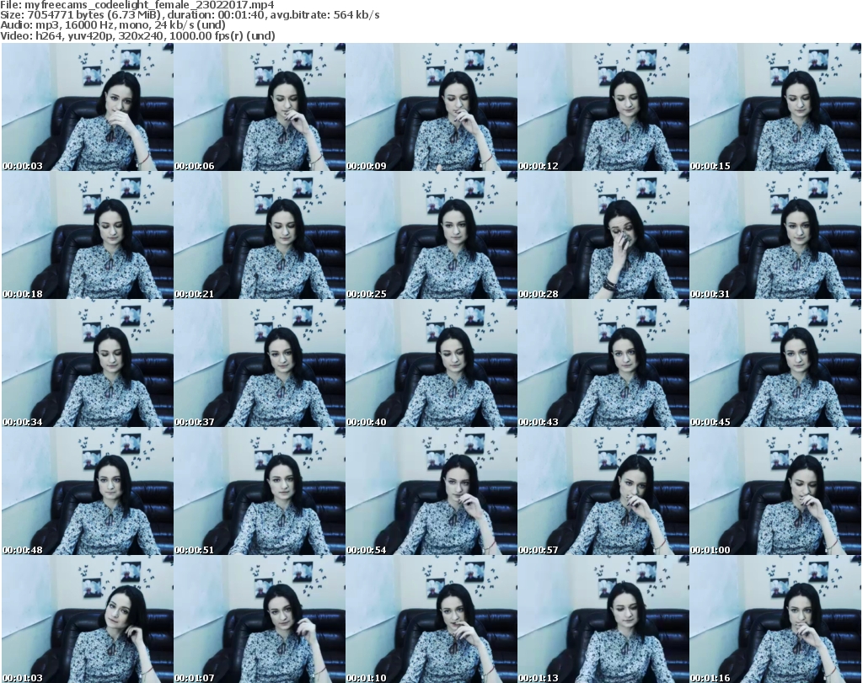863x683 pixels.
Task: Click the 'Video: h264, yuv420p' header line
Action: tap(137, 35)
